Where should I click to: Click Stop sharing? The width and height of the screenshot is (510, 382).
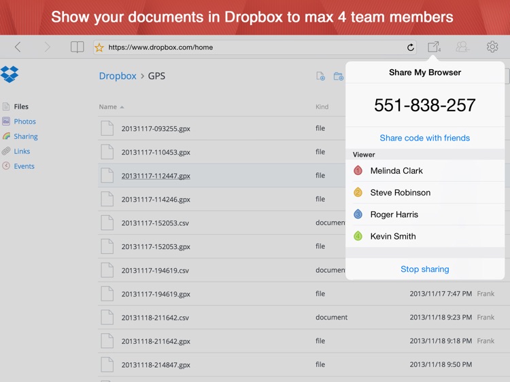[425, 269]
